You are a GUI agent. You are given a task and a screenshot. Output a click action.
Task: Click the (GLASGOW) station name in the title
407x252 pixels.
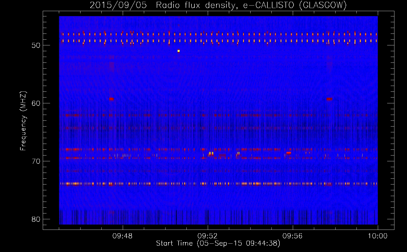coord(323,5)
